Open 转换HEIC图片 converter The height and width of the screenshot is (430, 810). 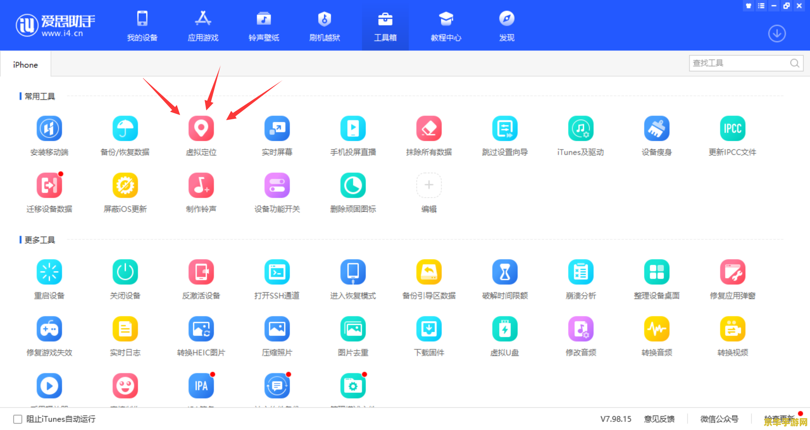(x=201, y=329)
